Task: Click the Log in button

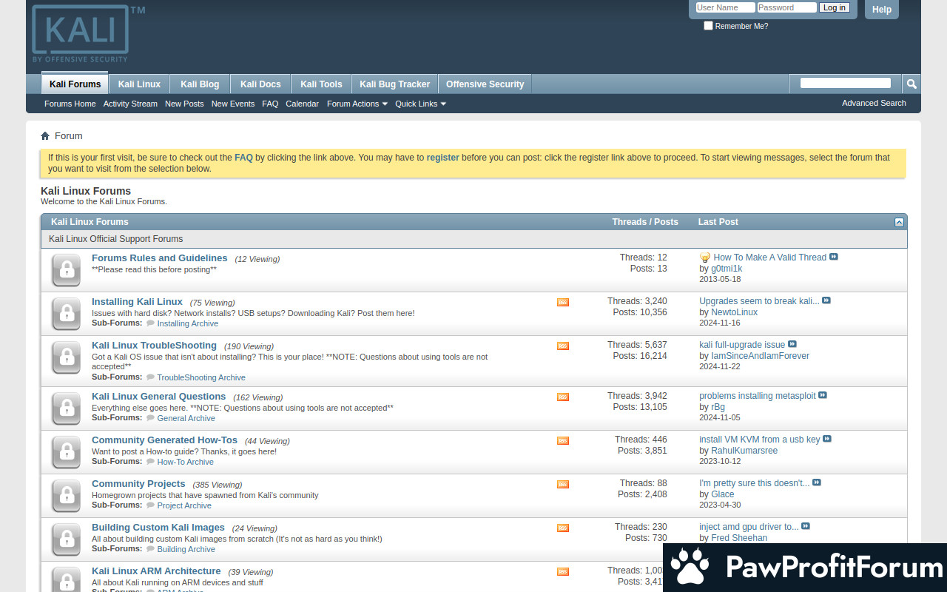Action: [835, 7]
